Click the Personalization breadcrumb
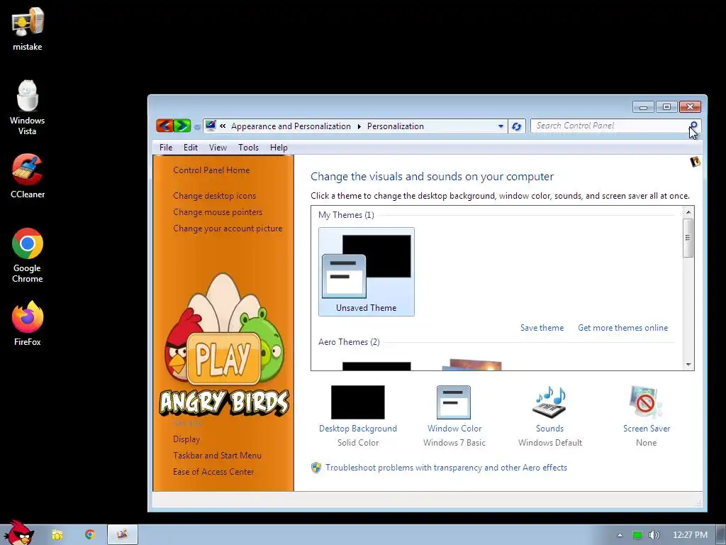This screenshot has width=726, height=545. 396,126
